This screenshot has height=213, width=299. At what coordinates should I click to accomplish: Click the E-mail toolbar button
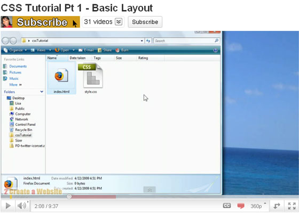(x=86, y=50)
